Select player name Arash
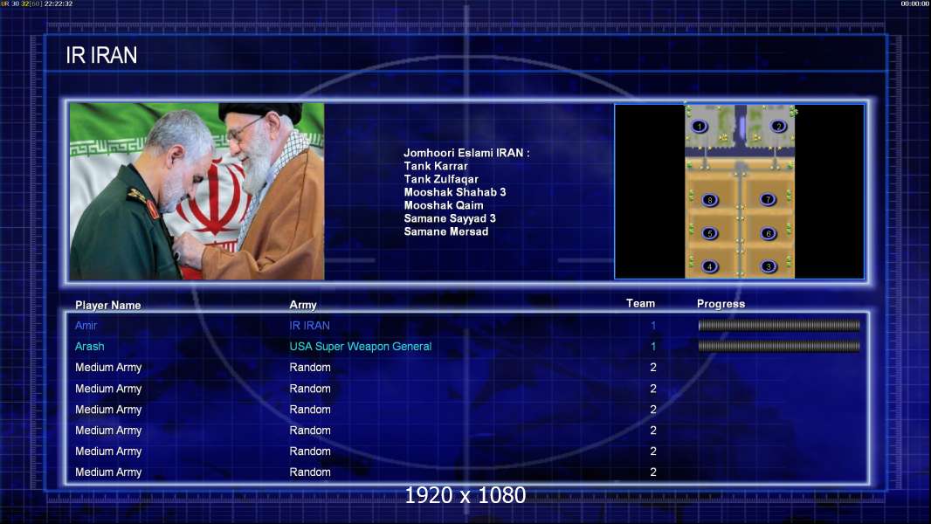The image size is (931, 524). pyautogui.click(x=90, y=346)
